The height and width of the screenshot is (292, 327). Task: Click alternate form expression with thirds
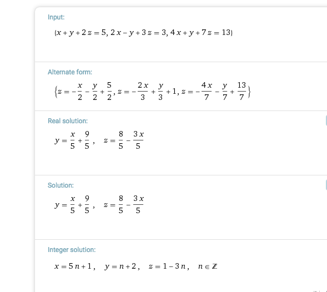click(x=147, y=92)
